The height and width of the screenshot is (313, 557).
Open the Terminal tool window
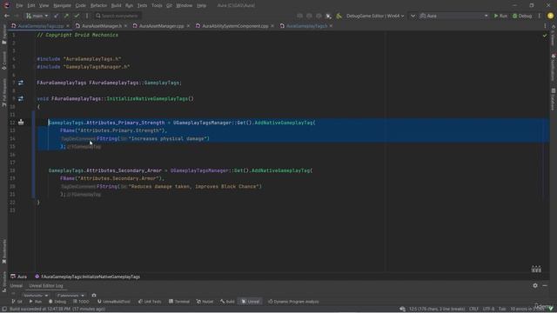point(179,302)
